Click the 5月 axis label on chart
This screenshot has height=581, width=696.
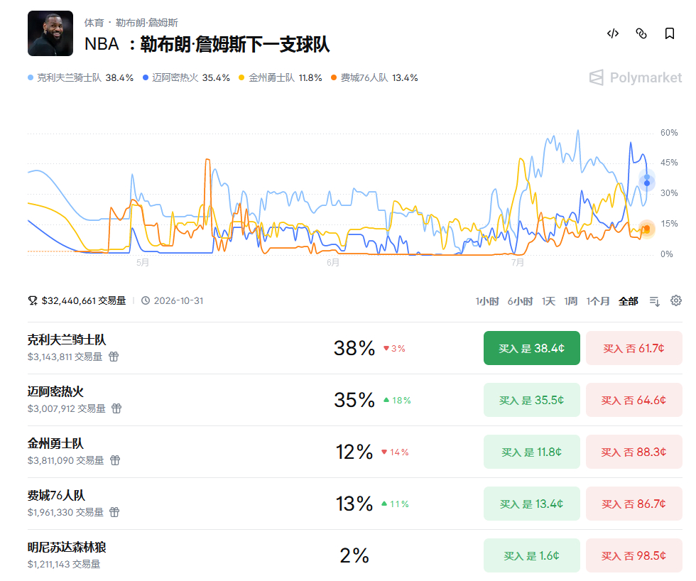tap(143, 263)
